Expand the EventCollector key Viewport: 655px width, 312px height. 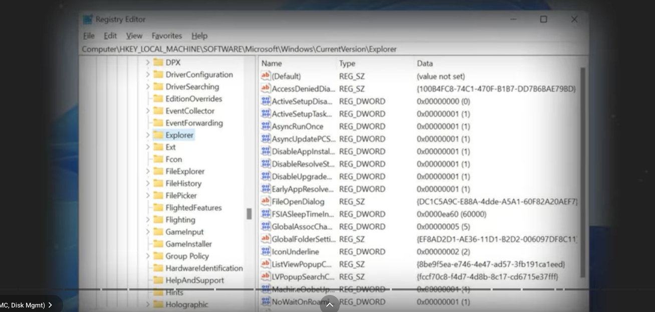pos(147,111)
